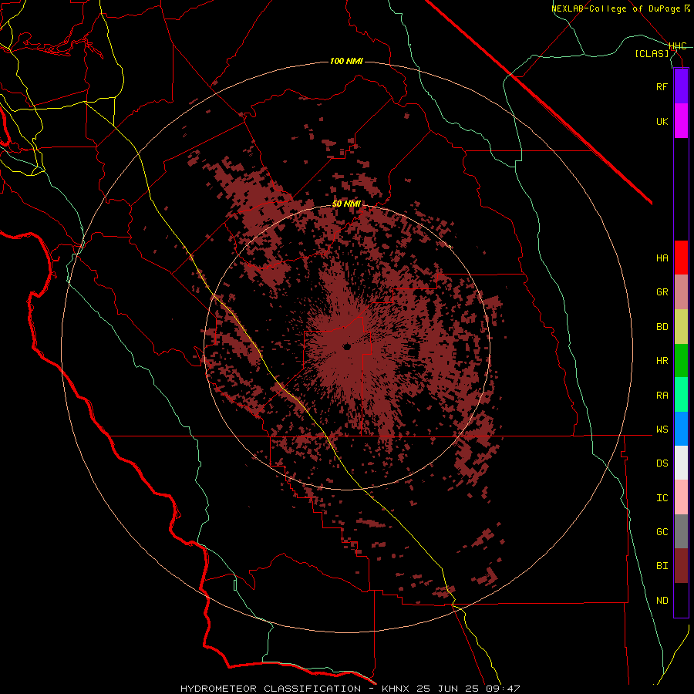
Task: Click the DS white legend swatch
Action: [x=681, y=463]
